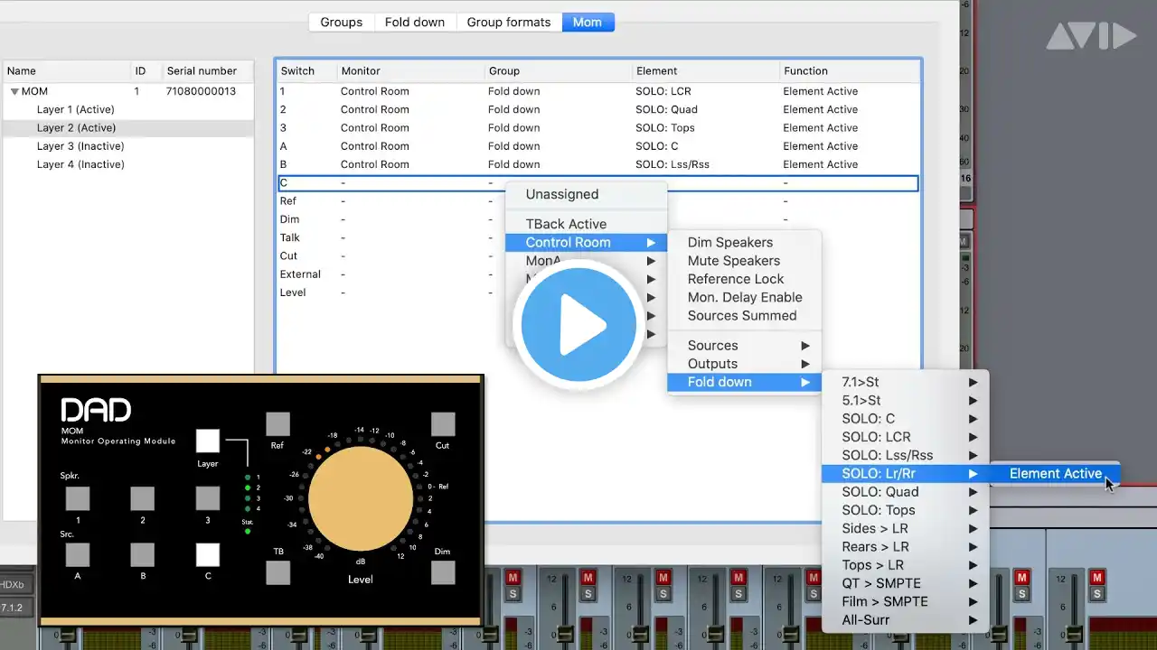
Task: Click the Avid logo in top corner
Action: point(1091,36)
